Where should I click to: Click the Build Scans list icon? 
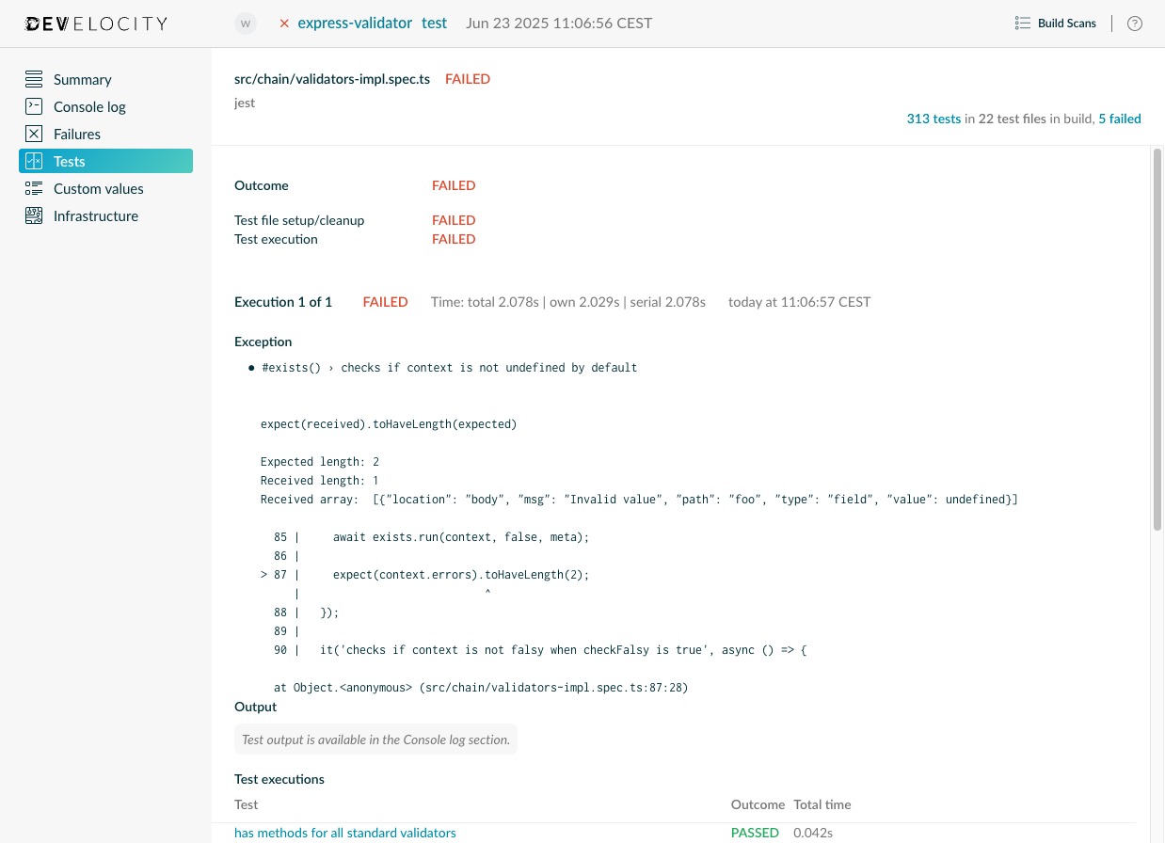[1023, 23]
